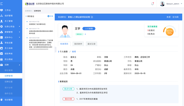This screenshot has width=184, height=106.
Task: Click 人才画像 button
Action: [x=89, y=29]
